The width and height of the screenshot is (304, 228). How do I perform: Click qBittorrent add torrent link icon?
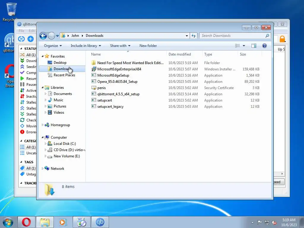pyautogui.click(x=21, y=39)
